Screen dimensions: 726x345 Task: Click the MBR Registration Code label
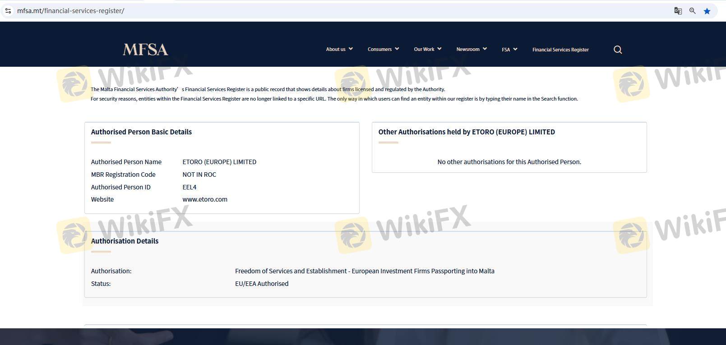click(x=123, y=175)
